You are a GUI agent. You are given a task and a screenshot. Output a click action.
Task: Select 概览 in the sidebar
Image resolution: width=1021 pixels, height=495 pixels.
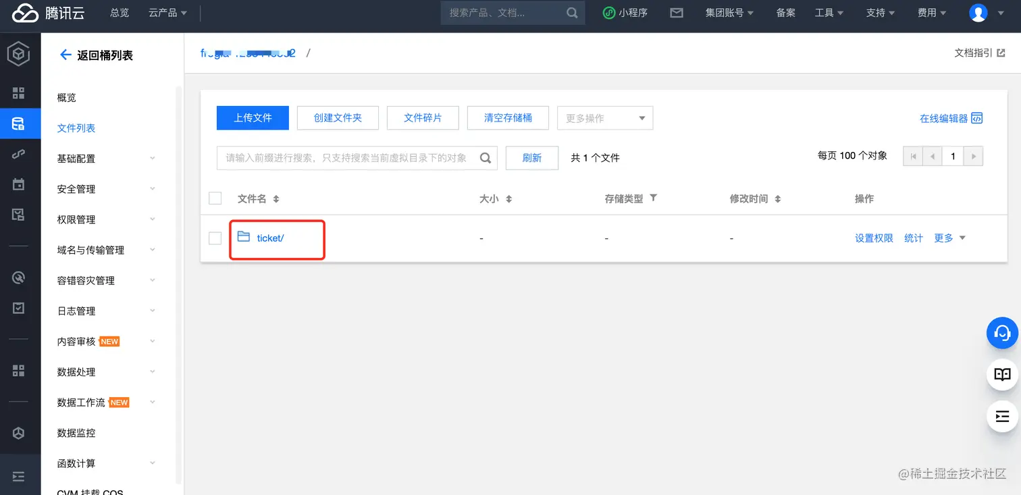tap(67, 98)
